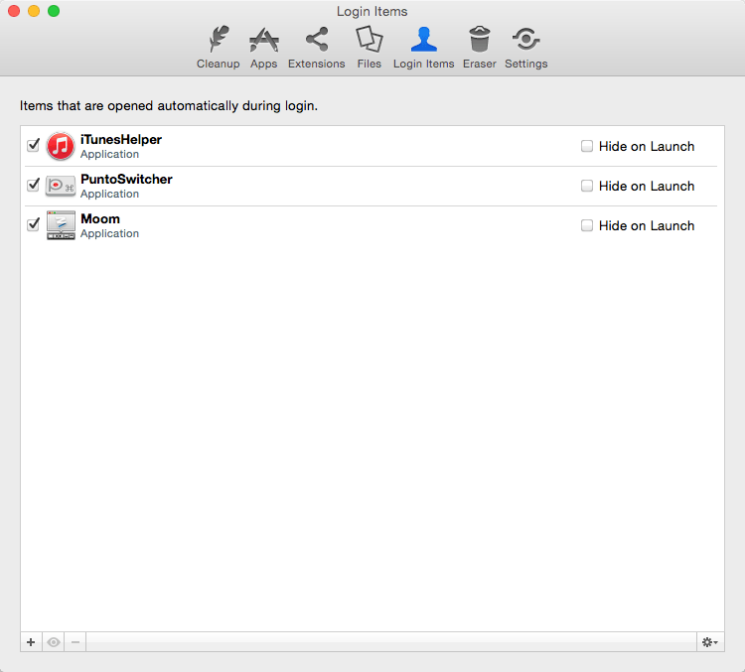Click the iTunesHelper music note icon
745x672 pixels.
click(x=61, y=146)
